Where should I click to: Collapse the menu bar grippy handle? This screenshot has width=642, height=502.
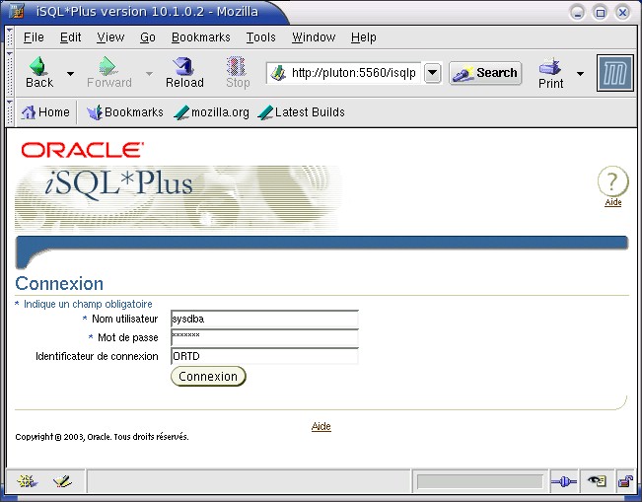(10, 37)
